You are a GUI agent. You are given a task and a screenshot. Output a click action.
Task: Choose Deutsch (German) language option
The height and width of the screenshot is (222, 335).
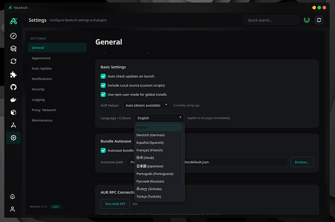159,135
